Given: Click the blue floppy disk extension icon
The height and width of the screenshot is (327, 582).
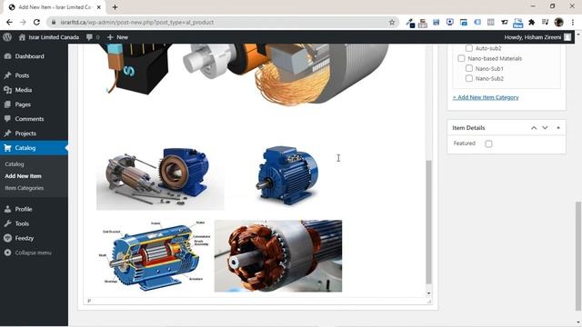Looking at the screenshot, I should (436, 22).
